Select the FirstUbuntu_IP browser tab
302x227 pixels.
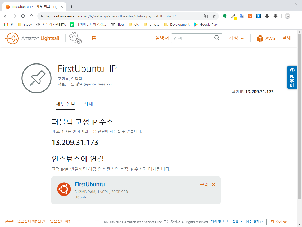click(34, 7)
